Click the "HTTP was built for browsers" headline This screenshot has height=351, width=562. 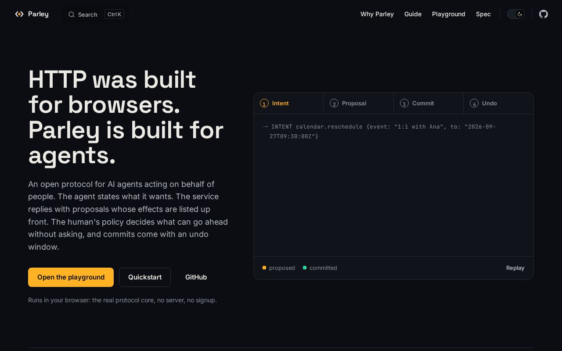(126, 118)
